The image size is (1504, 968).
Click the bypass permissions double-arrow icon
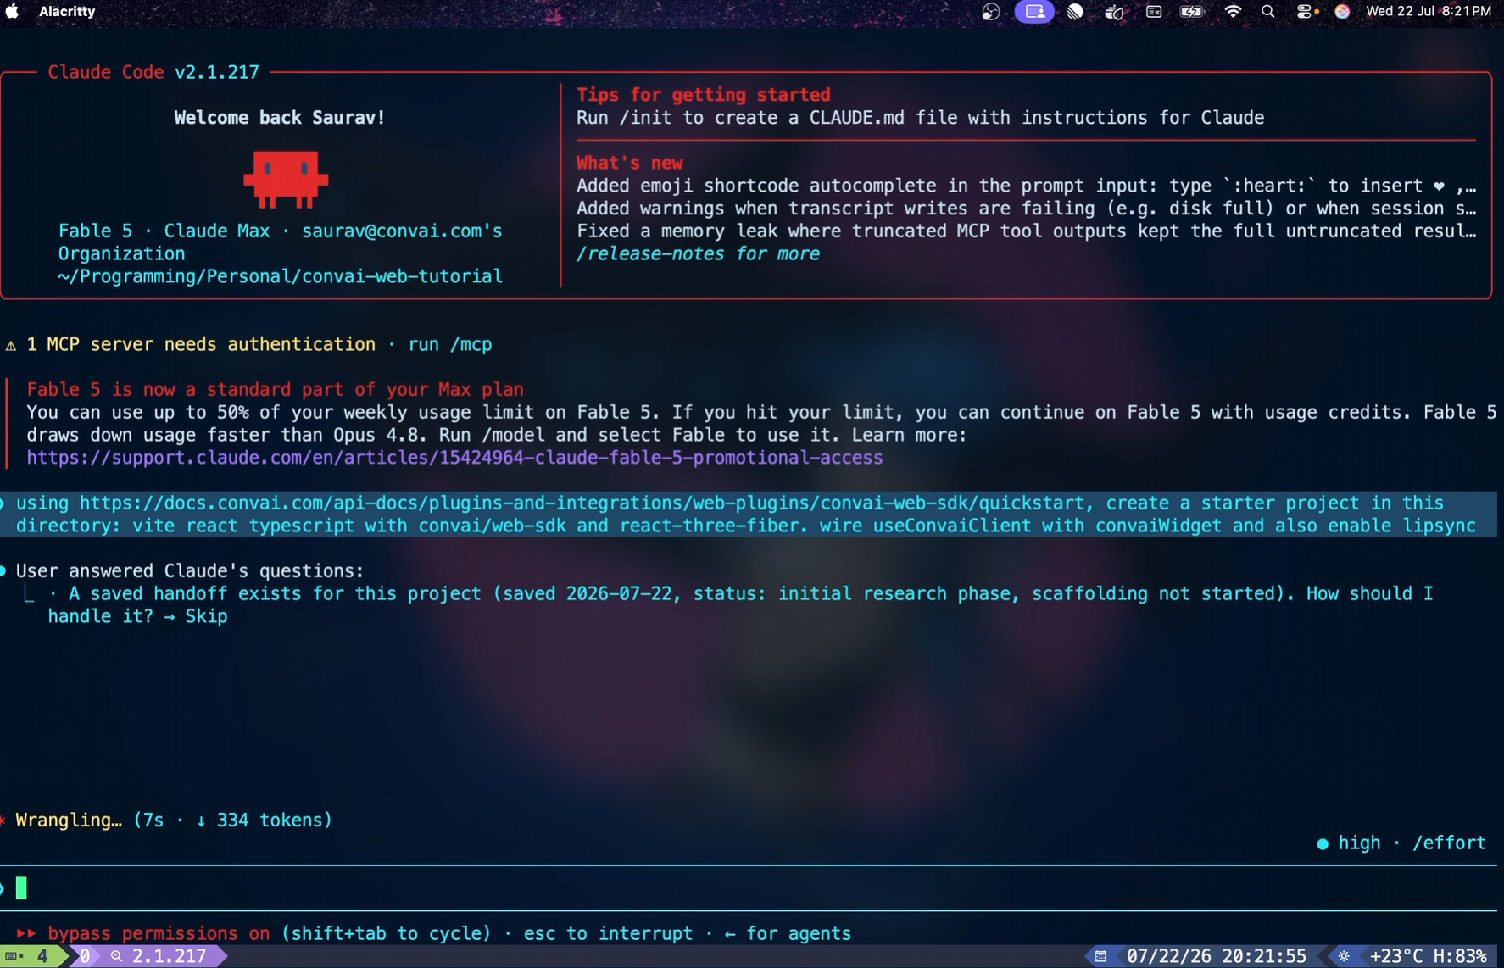[x=26, y=933]
